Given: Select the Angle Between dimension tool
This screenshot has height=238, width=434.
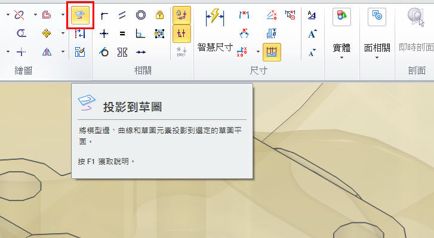Looking at the screenshot, I should pos(244,34).
